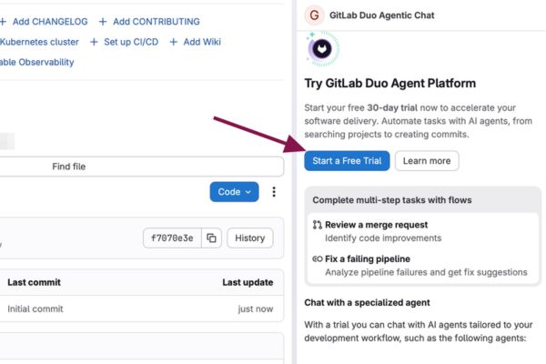Click the Observability link

click(37, 62)
